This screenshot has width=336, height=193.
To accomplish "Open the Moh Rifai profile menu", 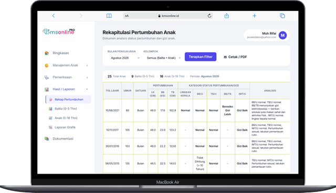I will [267, 35].
